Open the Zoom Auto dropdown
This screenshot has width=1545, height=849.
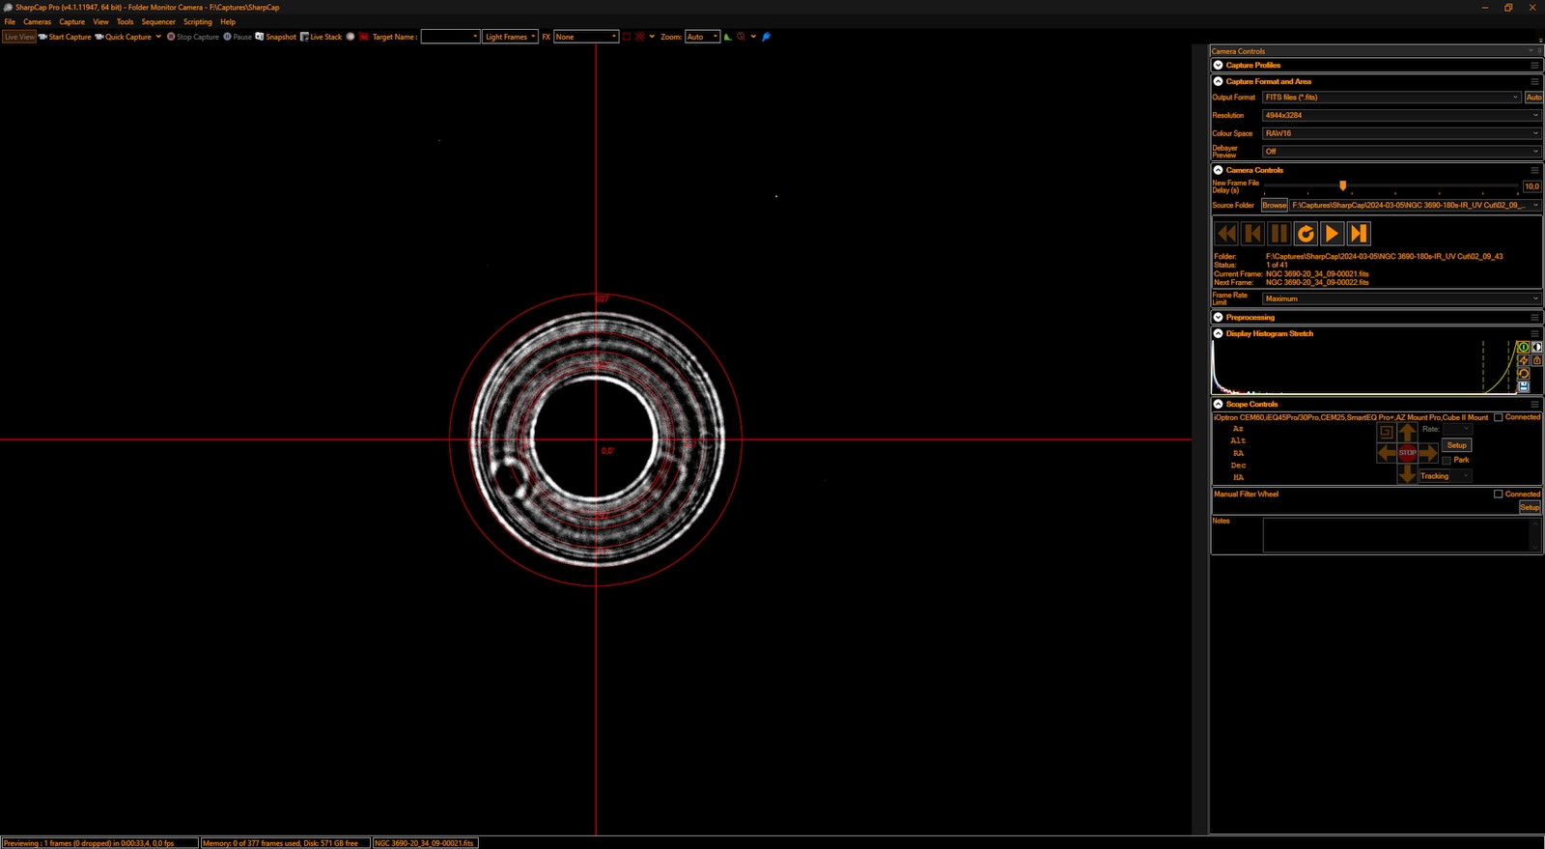point(702,37)
